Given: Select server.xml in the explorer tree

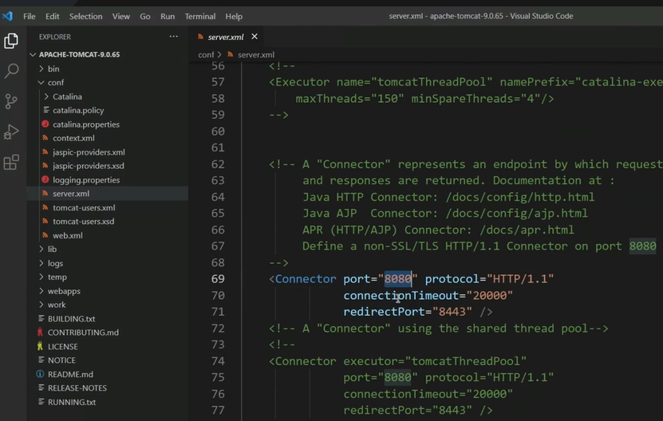Looking at the screenshot, I should [x=71, y=194].
